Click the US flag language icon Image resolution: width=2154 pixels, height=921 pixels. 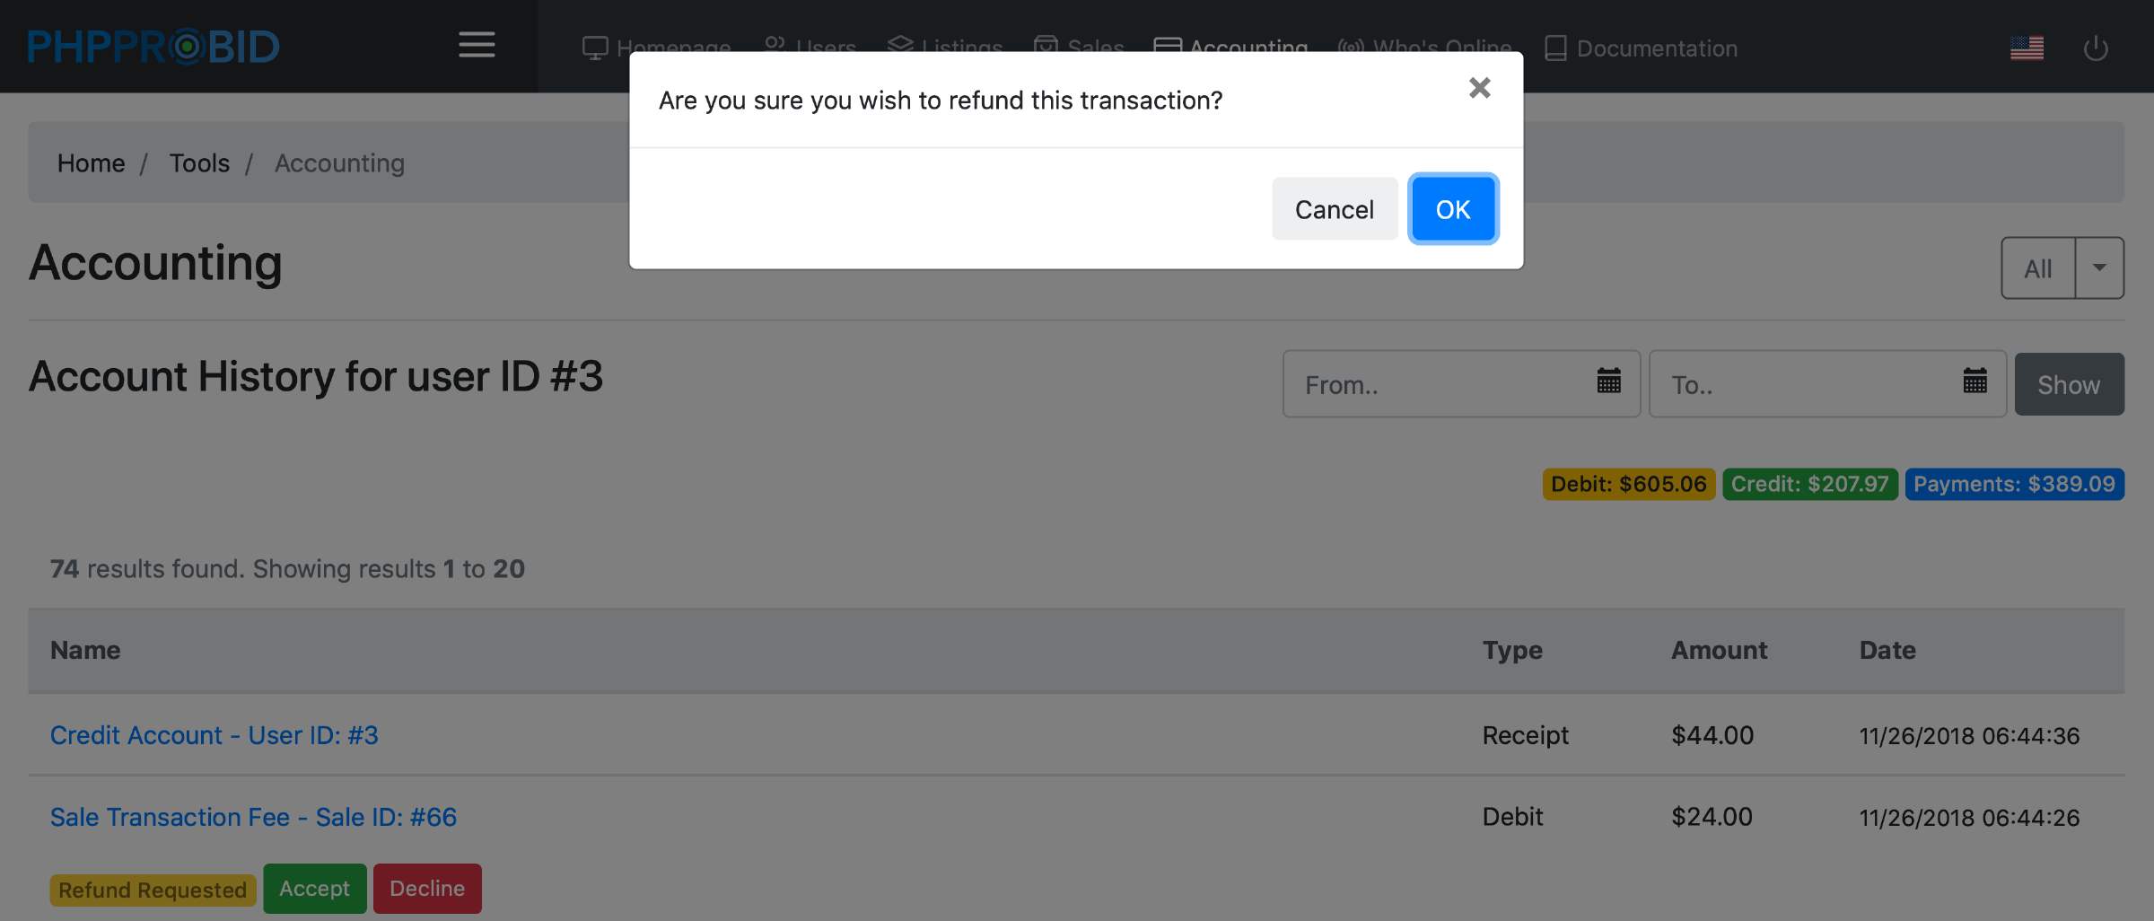[2027, 48]
